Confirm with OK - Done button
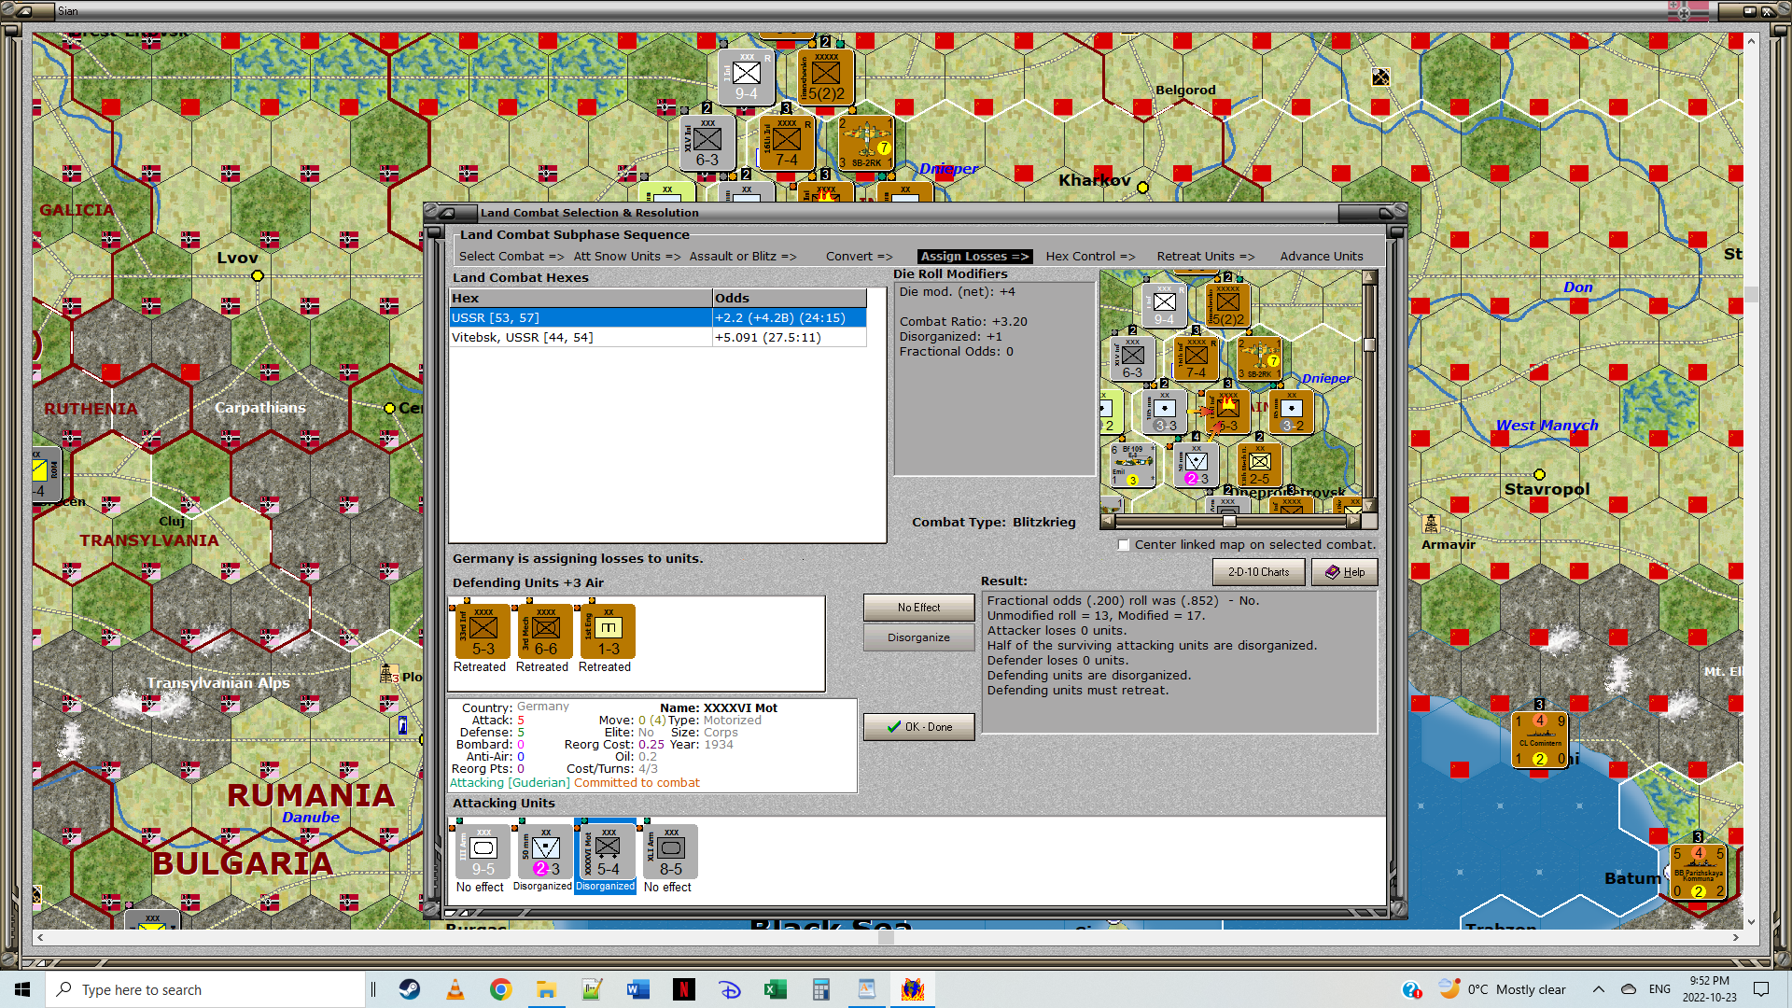Screen dimensions: 1792x1008 [918, 727]
